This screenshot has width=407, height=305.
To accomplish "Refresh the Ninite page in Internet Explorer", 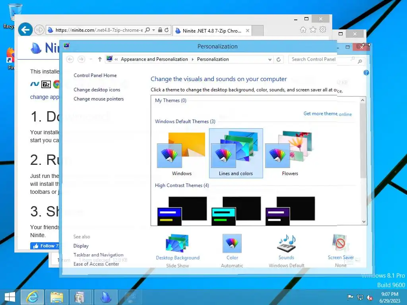I will tap(167, 30).
